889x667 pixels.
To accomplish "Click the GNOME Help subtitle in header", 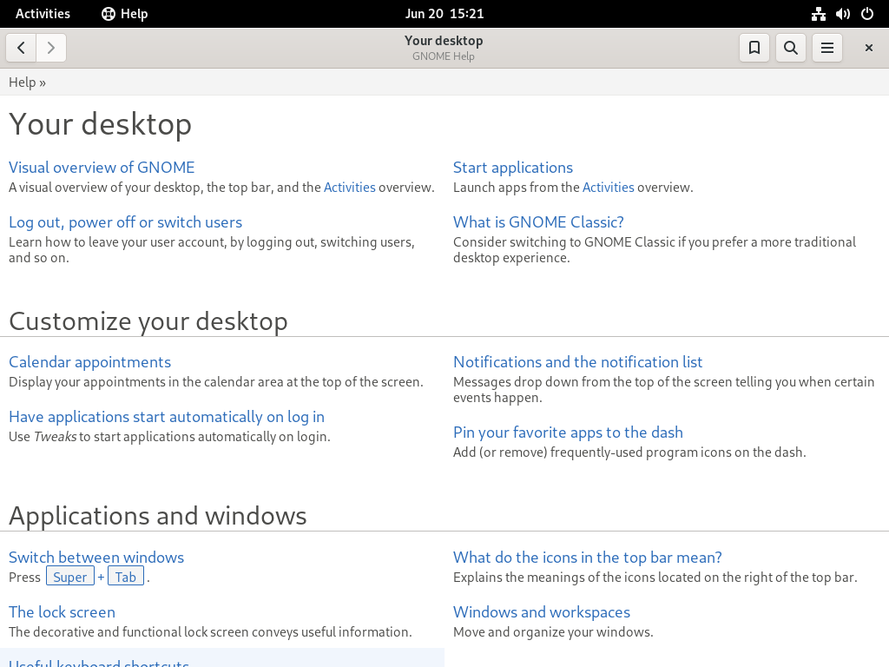I will click(x=444, y=56).
